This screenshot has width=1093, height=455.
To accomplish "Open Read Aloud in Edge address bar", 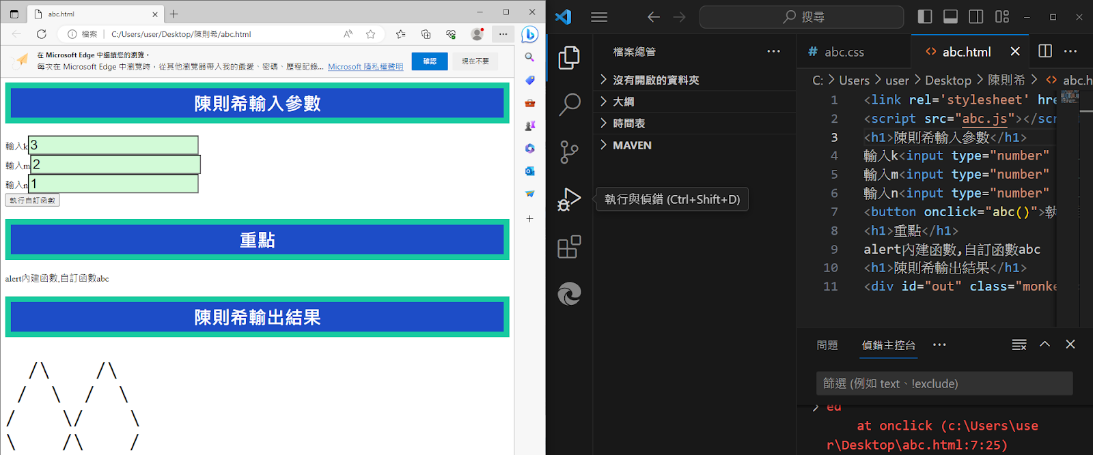I will click(348, 34).
